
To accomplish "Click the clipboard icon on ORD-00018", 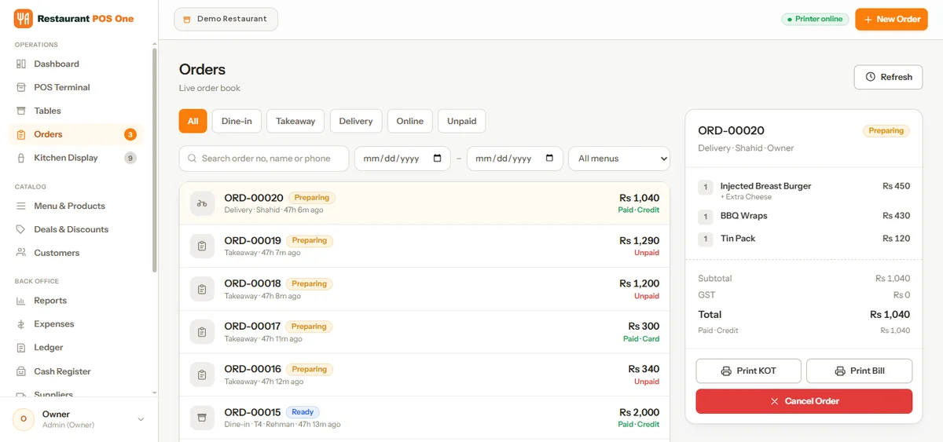I will coord(202,289).
